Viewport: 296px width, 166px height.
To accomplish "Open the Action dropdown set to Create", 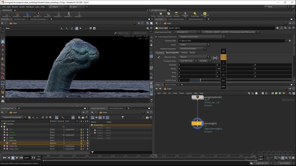I will 194,45.
